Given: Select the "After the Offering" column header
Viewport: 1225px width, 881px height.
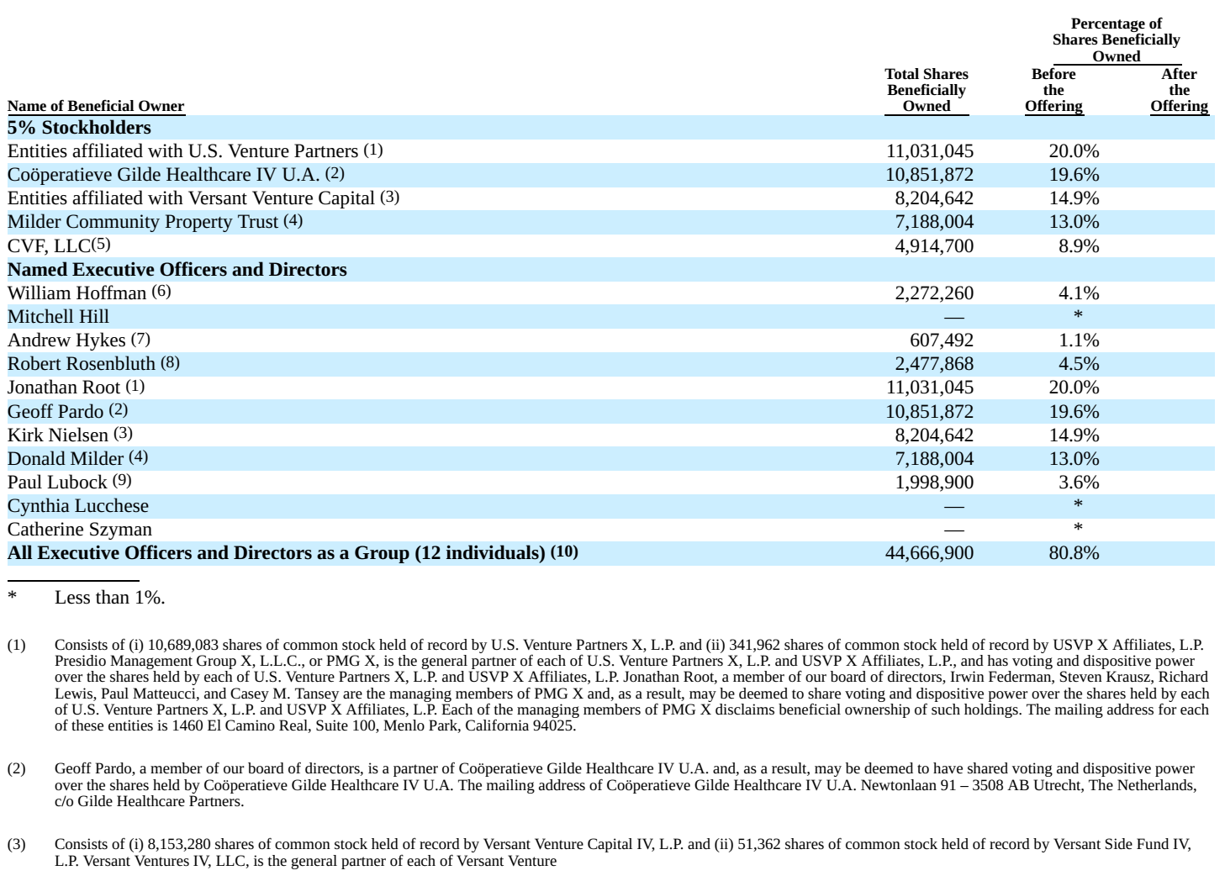Looking at the screenshot, I should (x=1179, y=90).
